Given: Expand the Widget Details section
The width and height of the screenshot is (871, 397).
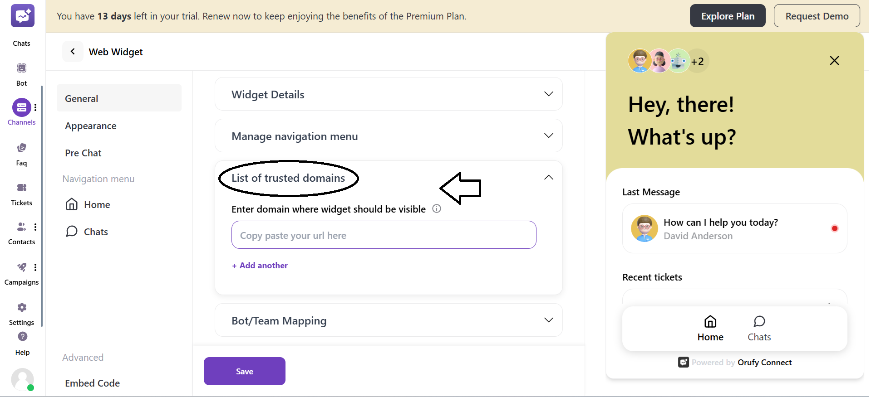Looking at the screenshot, I should point(548,94).
